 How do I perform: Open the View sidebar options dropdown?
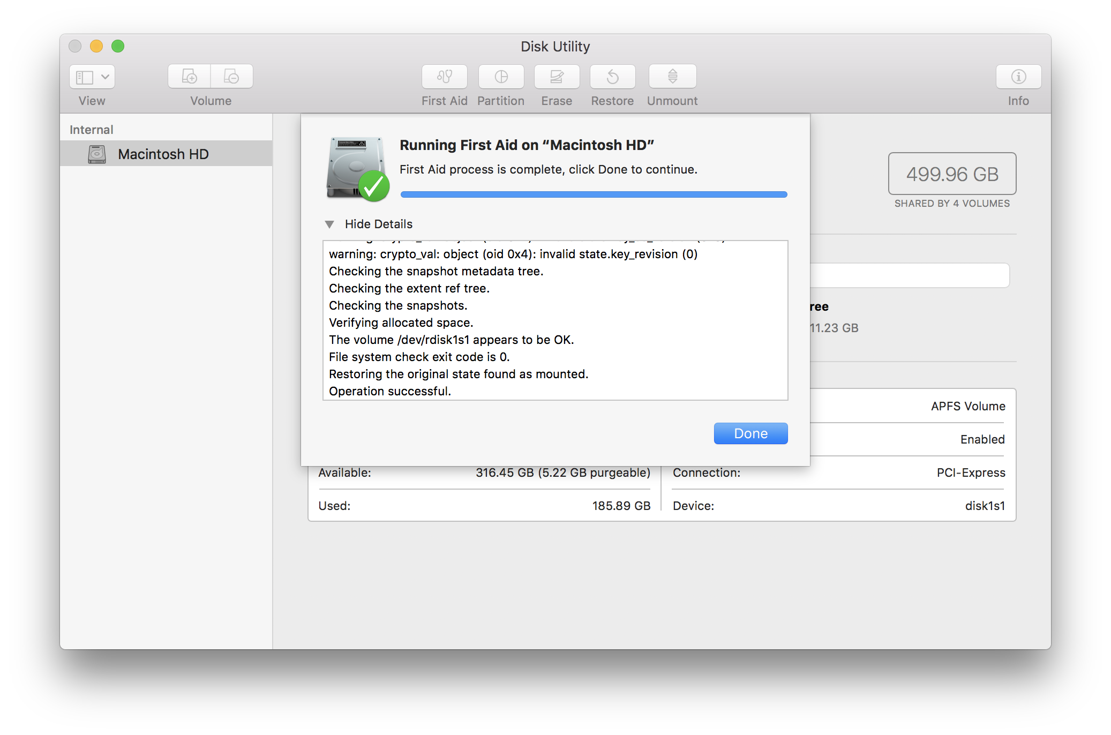click(x=92, y=77)
